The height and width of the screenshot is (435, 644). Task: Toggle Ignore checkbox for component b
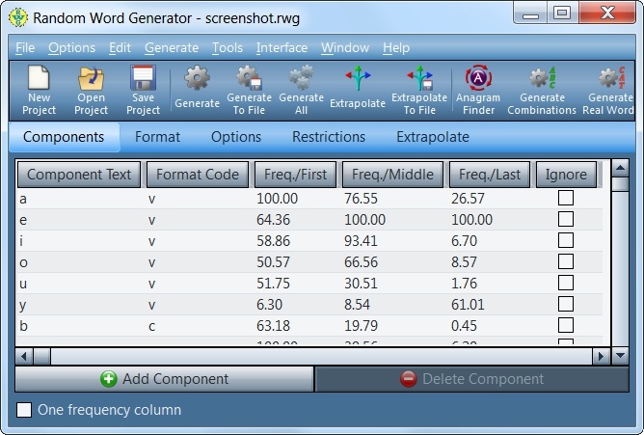tap(566, 325)
